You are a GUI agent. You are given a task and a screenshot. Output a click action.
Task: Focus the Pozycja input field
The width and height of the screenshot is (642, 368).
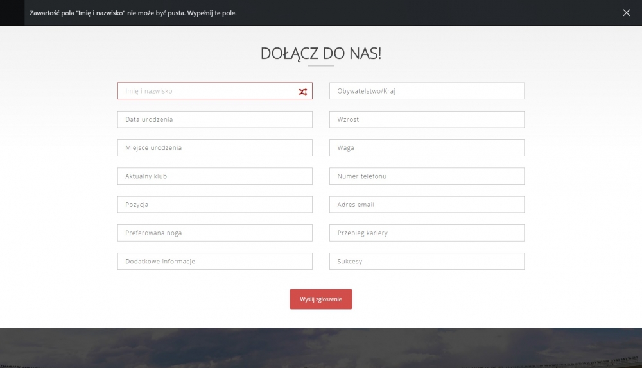tap(214, 205)
